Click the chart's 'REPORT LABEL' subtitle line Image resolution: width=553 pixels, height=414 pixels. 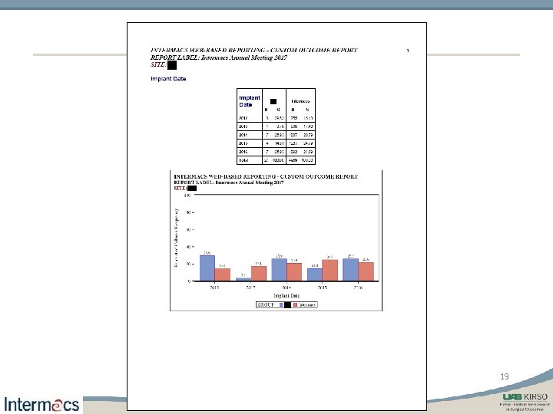pyautogui.click(x=229, y=182)
